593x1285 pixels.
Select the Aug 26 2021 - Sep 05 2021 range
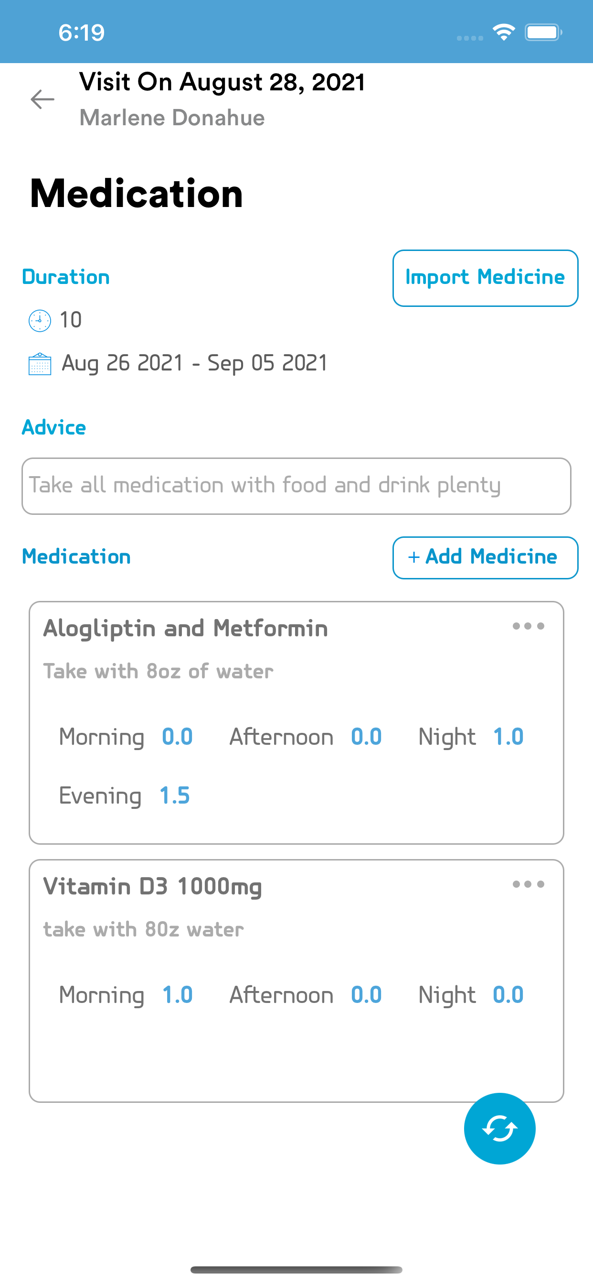pyautogui.click(x=194, y=363)
